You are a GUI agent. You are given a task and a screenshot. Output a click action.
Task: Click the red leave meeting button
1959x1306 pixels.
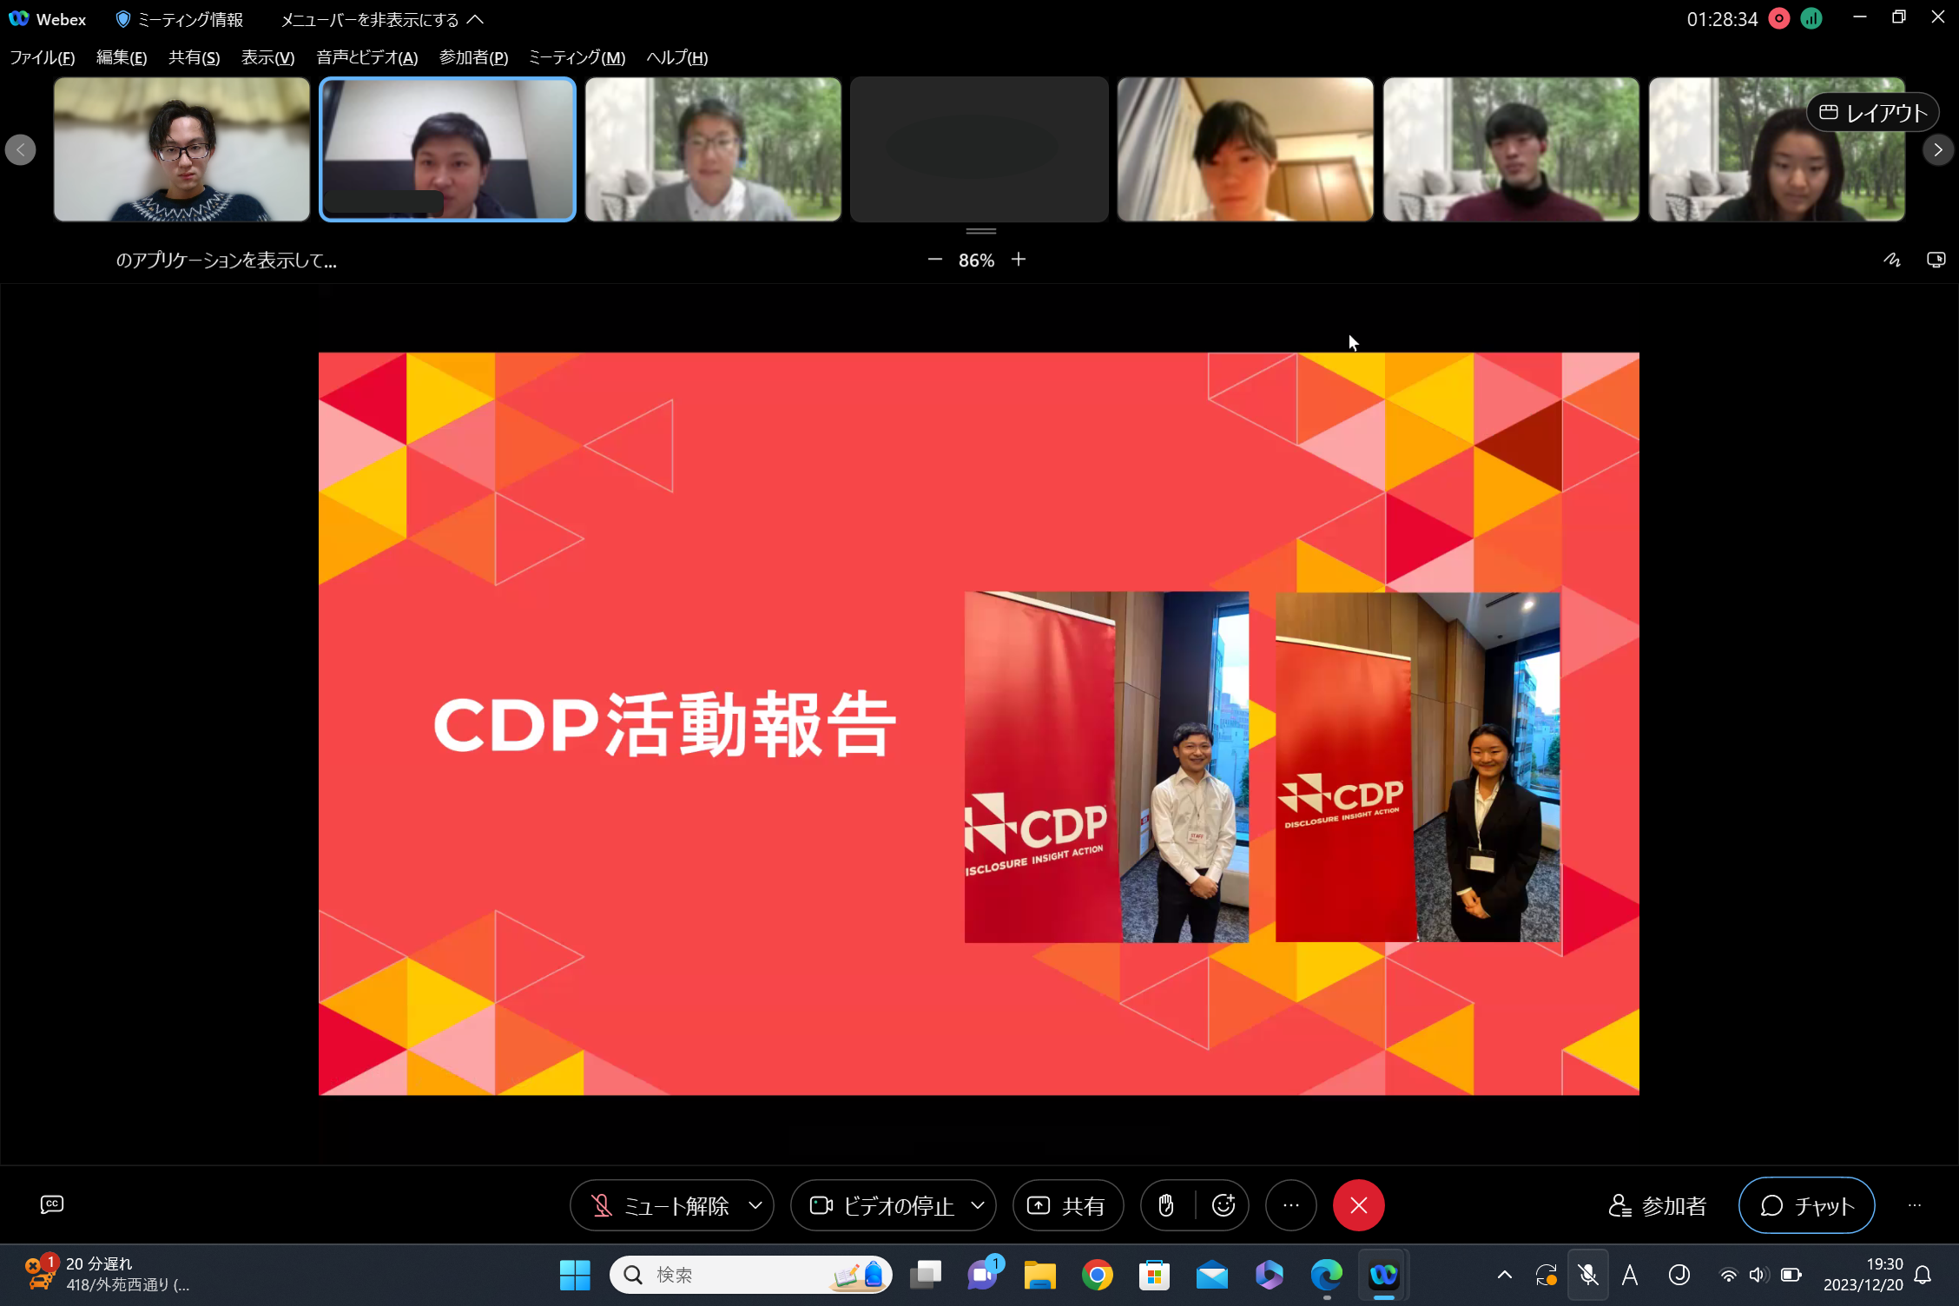[1358, 1205]
